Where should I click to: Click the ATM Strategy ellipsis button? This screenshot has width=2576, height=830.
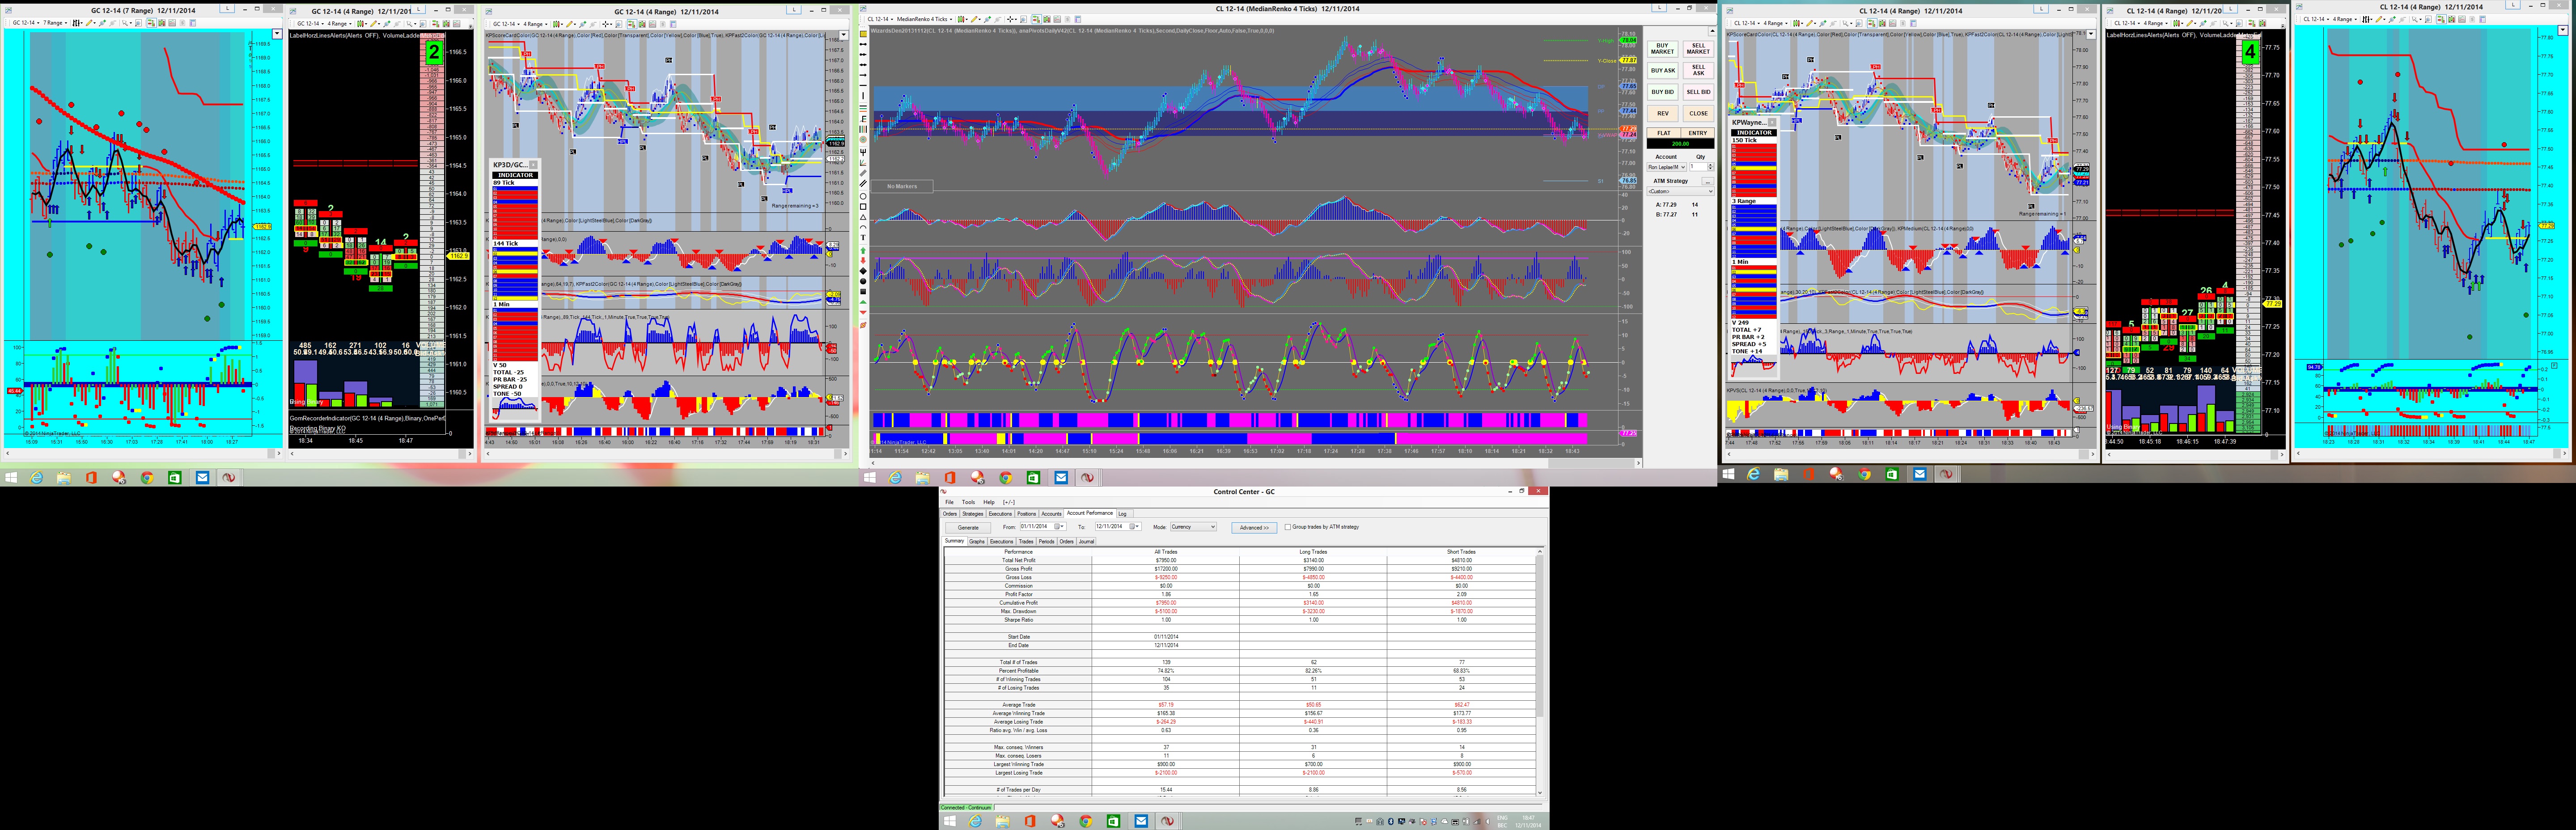pyautogui.click(x=1708, y=182)
